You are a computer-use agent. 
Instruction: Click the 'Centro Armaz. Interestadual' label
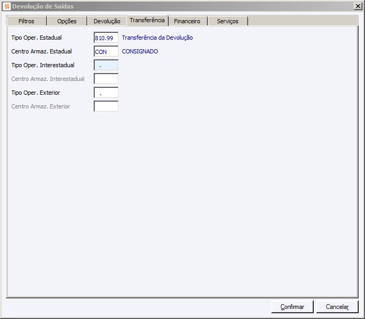[x=48, y=79]
